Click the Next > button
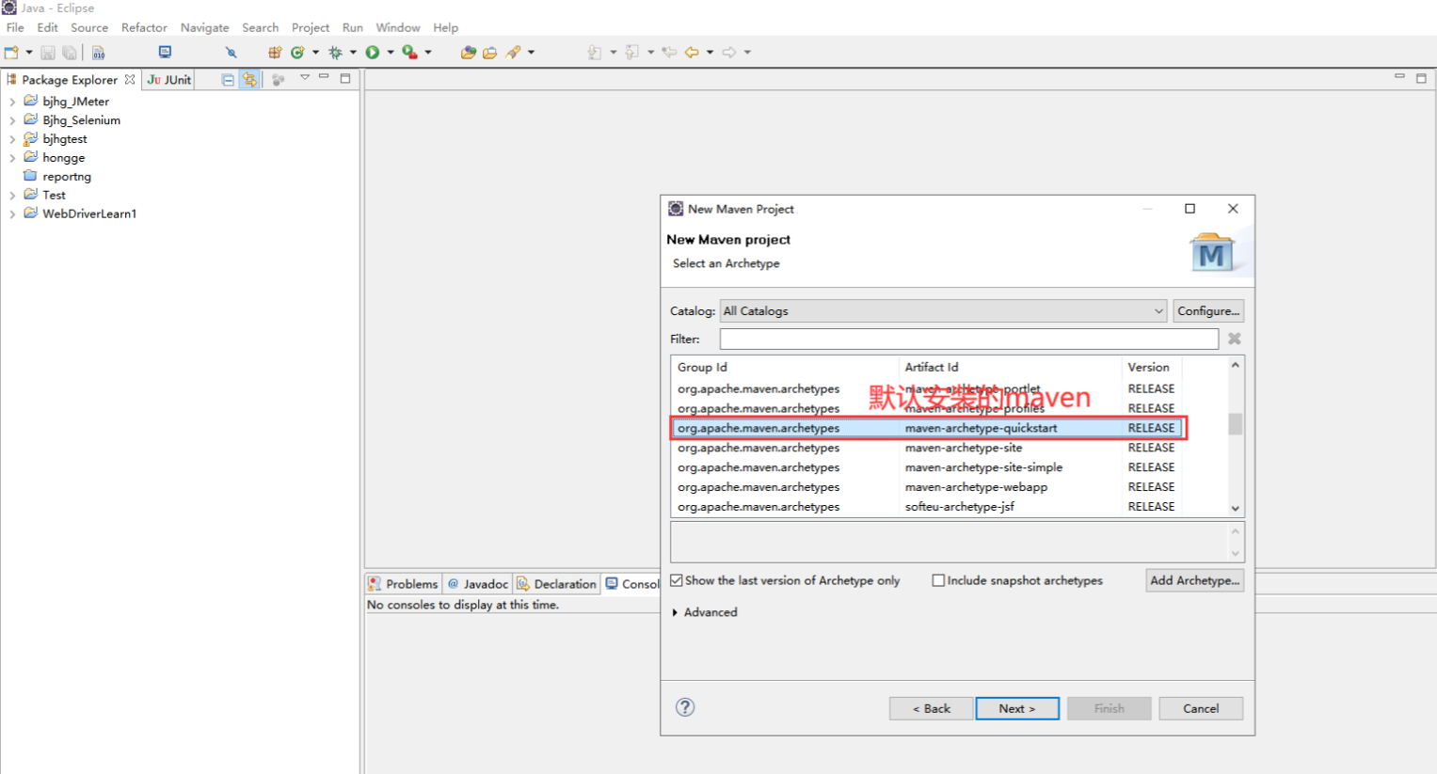Image resolution: width=1437 pixels, height=774 pixels. tap(1017, 709)
